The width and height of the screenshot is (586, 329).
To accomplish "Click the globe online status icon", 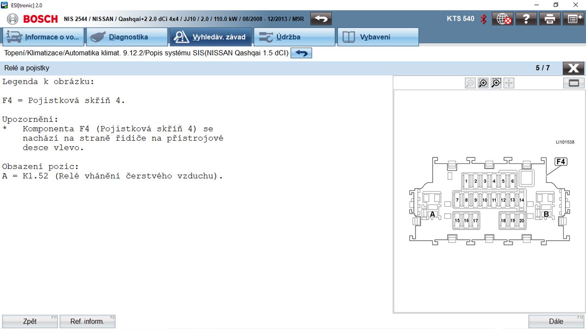I will pyautogui.click(x=503, y=19).
